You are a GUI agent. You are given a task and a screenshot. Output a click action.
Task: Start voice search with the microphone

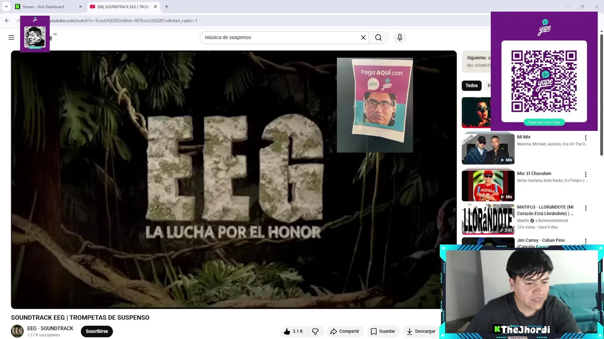[x=400, y=37]
